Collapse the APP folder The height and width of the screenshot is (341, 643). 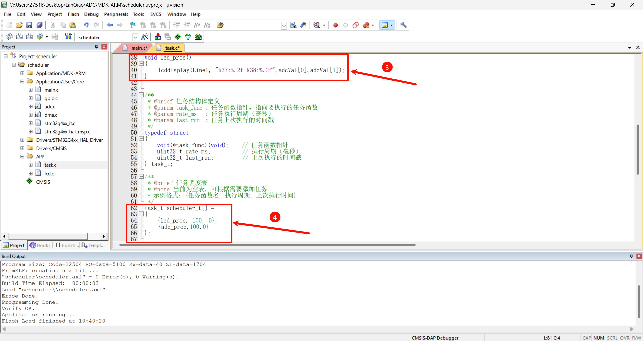click(22, 156)
